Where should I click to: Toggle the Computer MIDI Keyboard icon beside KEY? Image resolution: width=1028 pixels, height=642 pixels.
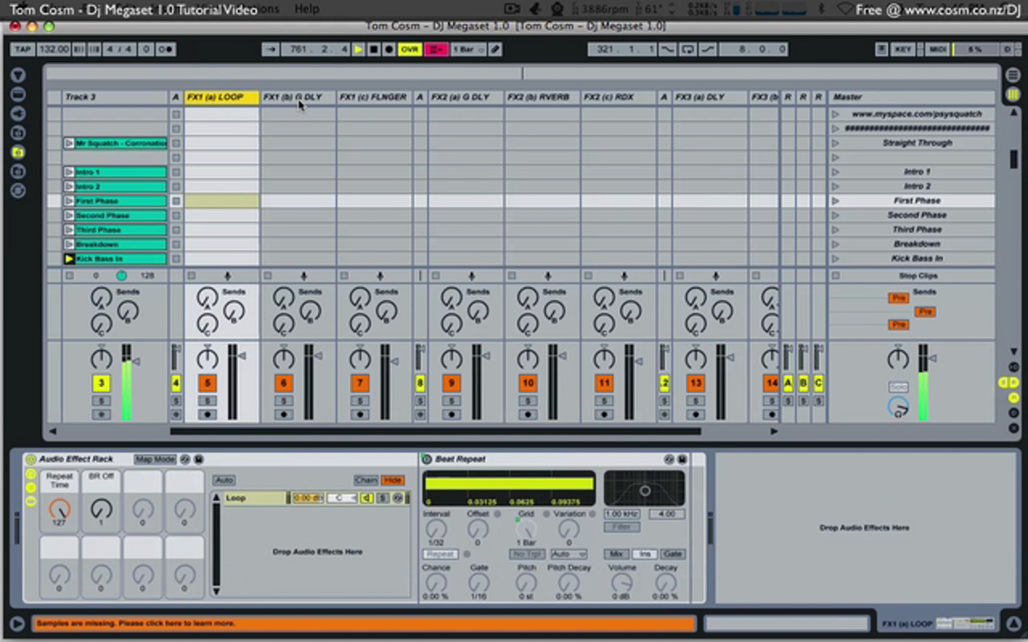point(881,50)
